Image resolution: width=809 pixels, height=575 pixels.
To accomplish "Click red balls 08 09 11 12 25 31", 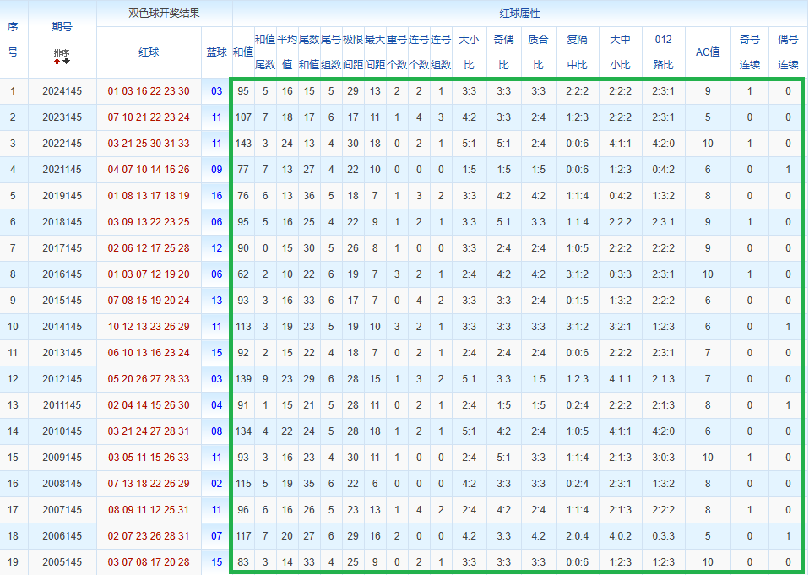I will 149,510.
